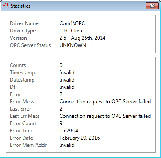
Task: Click the Driver Name value Com1\OPC1
Action: point(73,23)
